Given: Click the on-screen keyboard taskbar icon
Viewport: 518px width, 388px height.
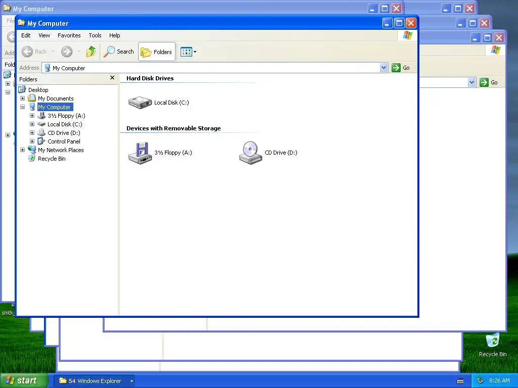Looking at the screenshot, I should pos(460,381).
